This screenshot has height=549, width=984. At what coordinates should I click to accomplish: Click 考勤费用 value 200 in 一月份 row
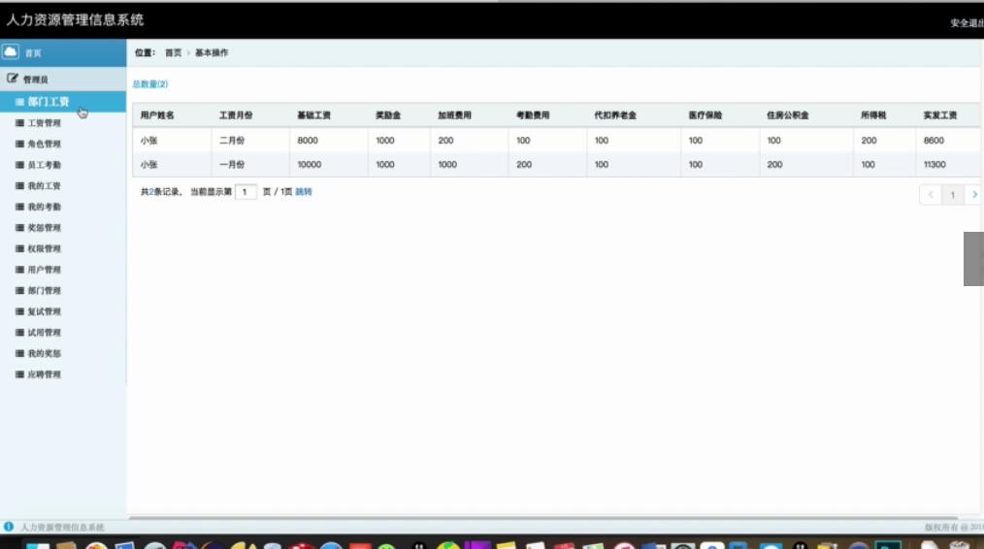(524, 164)
